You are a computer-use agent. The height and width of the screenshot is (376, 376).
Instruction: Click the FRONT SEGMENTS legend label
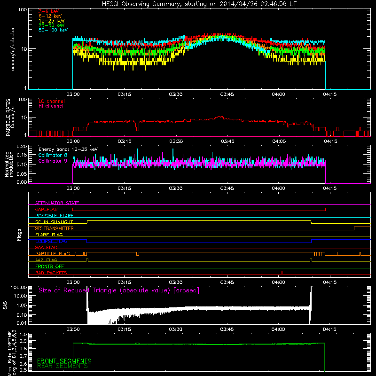coord(64,361)
